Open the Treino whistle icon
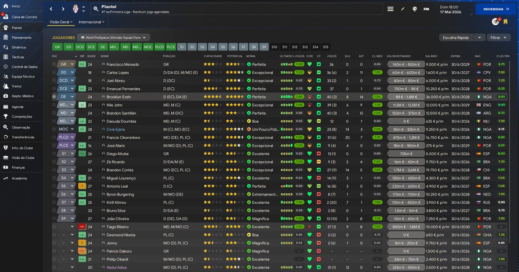Screen dimensions: 519x272 point(5,86)
